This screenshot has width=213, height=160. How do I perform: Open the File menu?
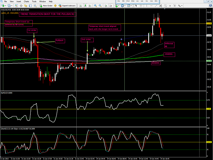point(5,1)
